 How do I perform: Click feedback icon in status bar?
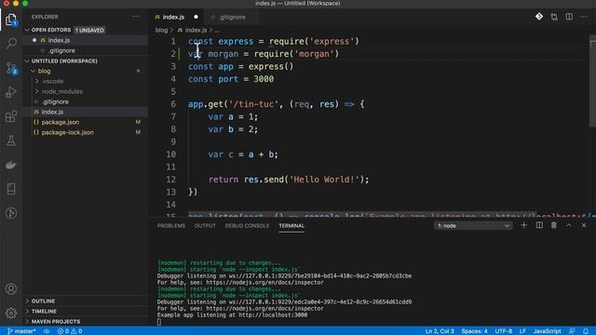coord(572,331)
